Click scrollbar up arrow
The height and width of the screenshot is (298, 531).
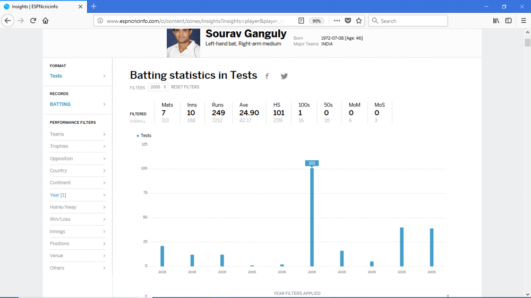coord(527,32)
